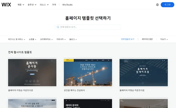Image resolution: width=176 pixels, height=108 pixels.
Task: Select the 레이아웃 원본 tab
Action: (x=147, y=39)
